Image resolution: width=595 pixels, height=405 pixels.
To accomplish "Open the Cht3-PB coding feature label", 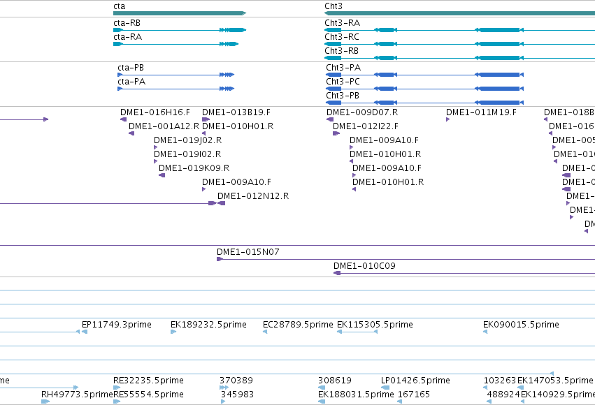I will coord(343,96).
